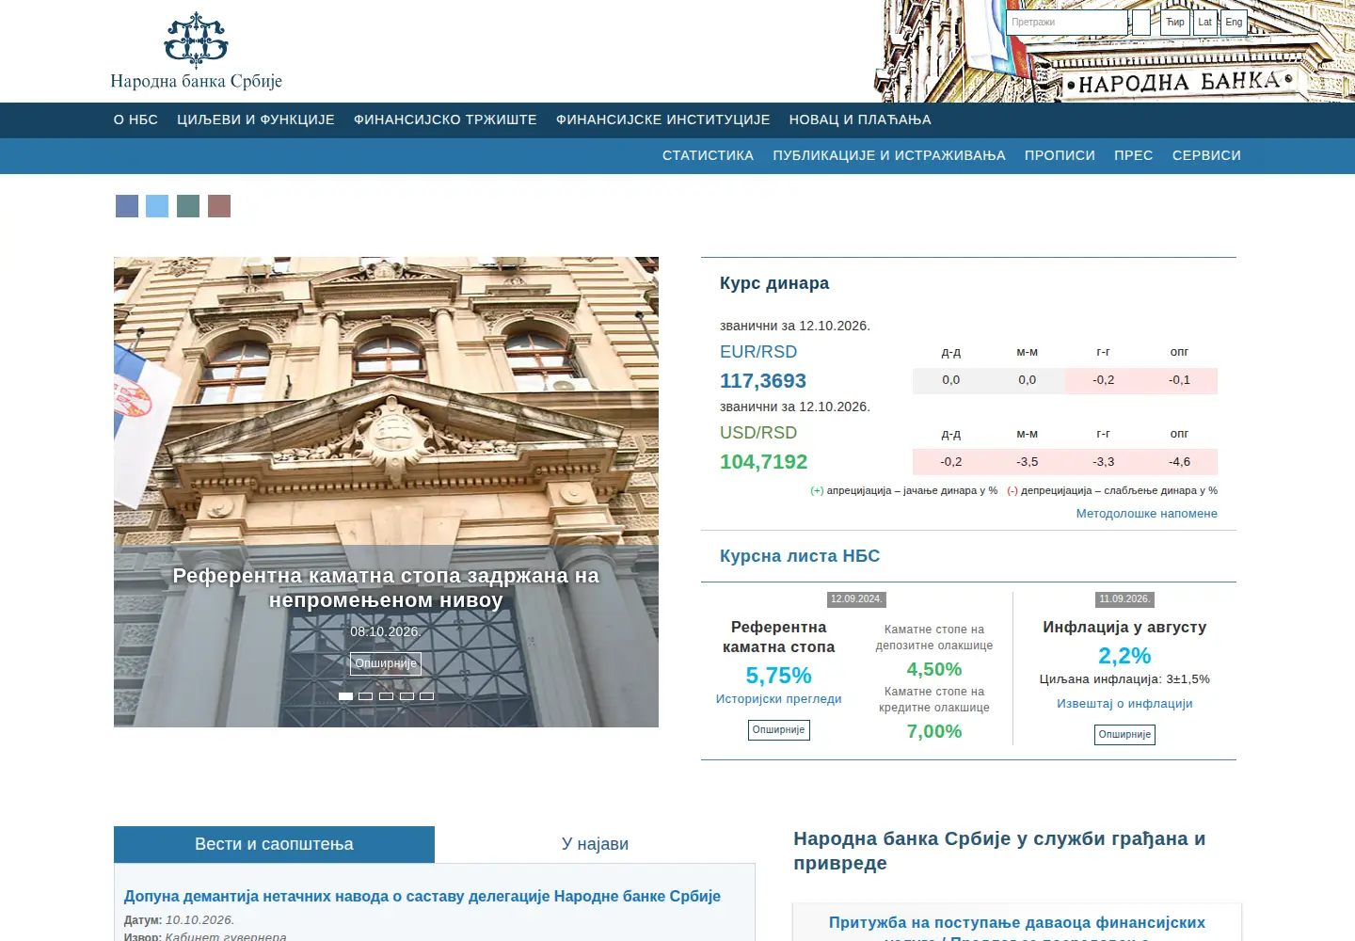Click the Курс динара heading

[774, 283]
